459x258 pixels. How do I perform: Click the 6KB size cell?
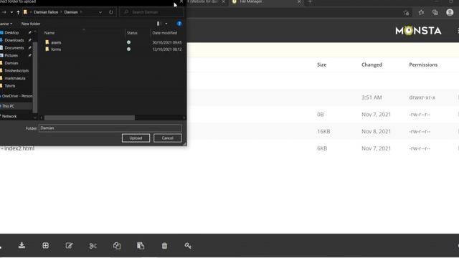322,148
